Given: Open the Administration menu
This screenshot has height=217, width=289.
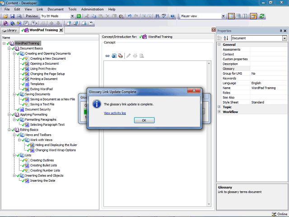Looking at the screenshot, I should coord(92,9).
